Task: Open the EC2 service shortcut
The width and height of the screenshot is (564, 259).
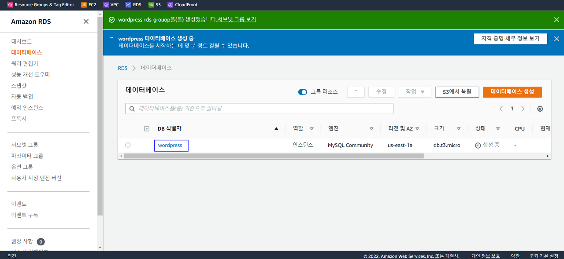Action: point(89,5)
